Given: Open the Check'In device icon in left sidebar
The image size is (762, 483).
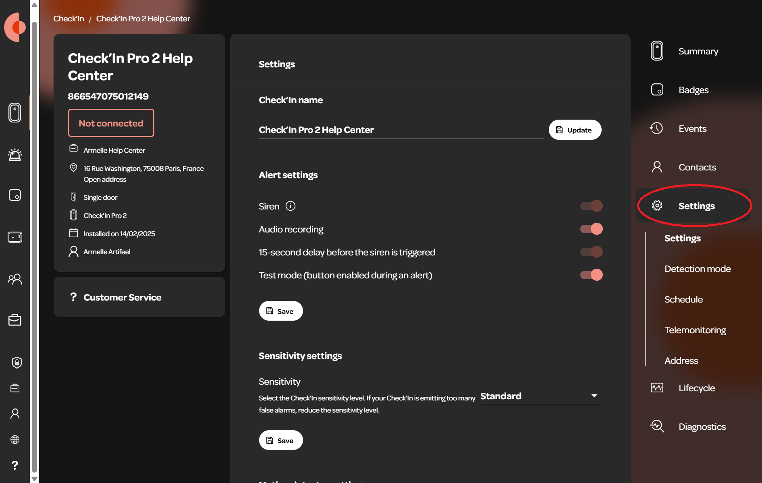Looking at the screenshot, I should pyautogui.click(x=15, y=113).
